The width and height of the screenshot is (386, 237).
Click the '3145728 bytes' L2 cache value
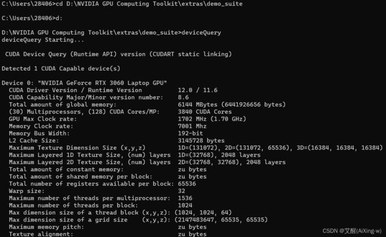tap(201, 141)
